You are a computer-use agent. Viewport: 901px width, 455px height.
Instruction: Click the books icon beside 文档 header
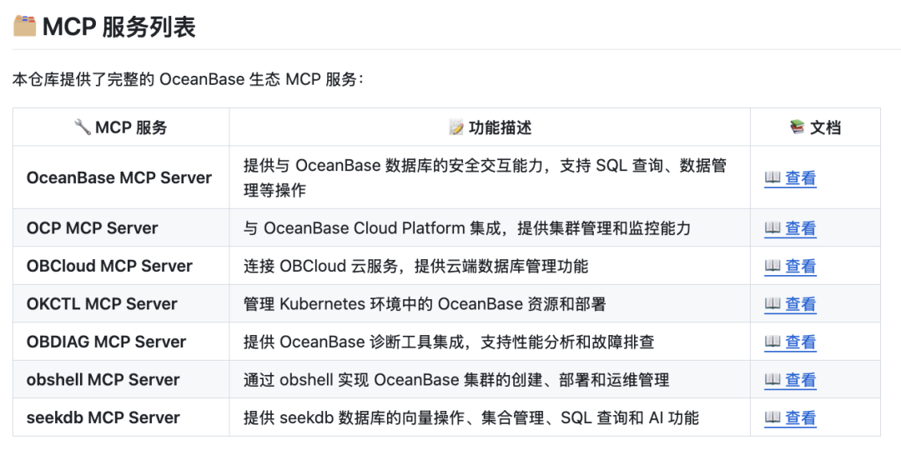pyautogui.click(x=797, y=127)
